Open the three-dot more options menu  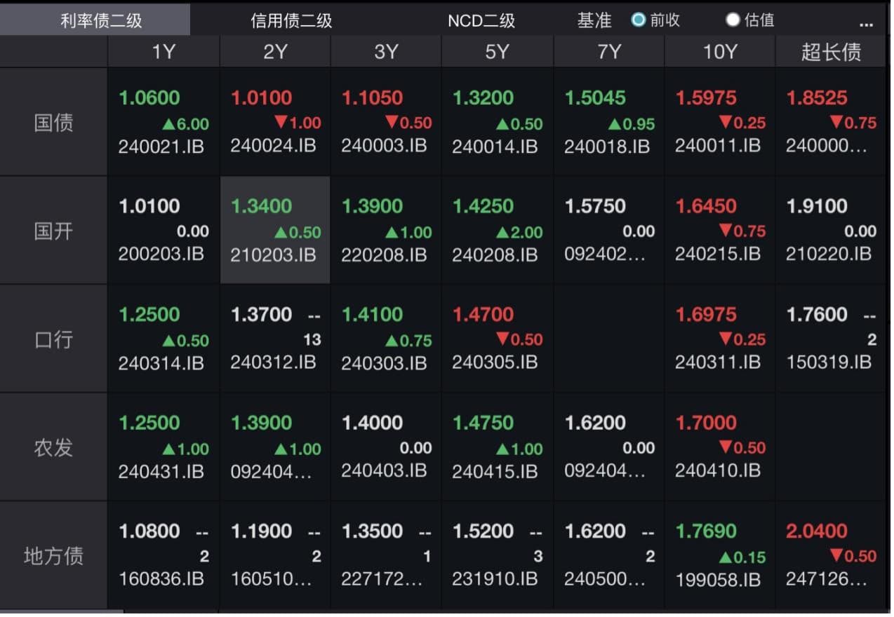pos(866,23)
